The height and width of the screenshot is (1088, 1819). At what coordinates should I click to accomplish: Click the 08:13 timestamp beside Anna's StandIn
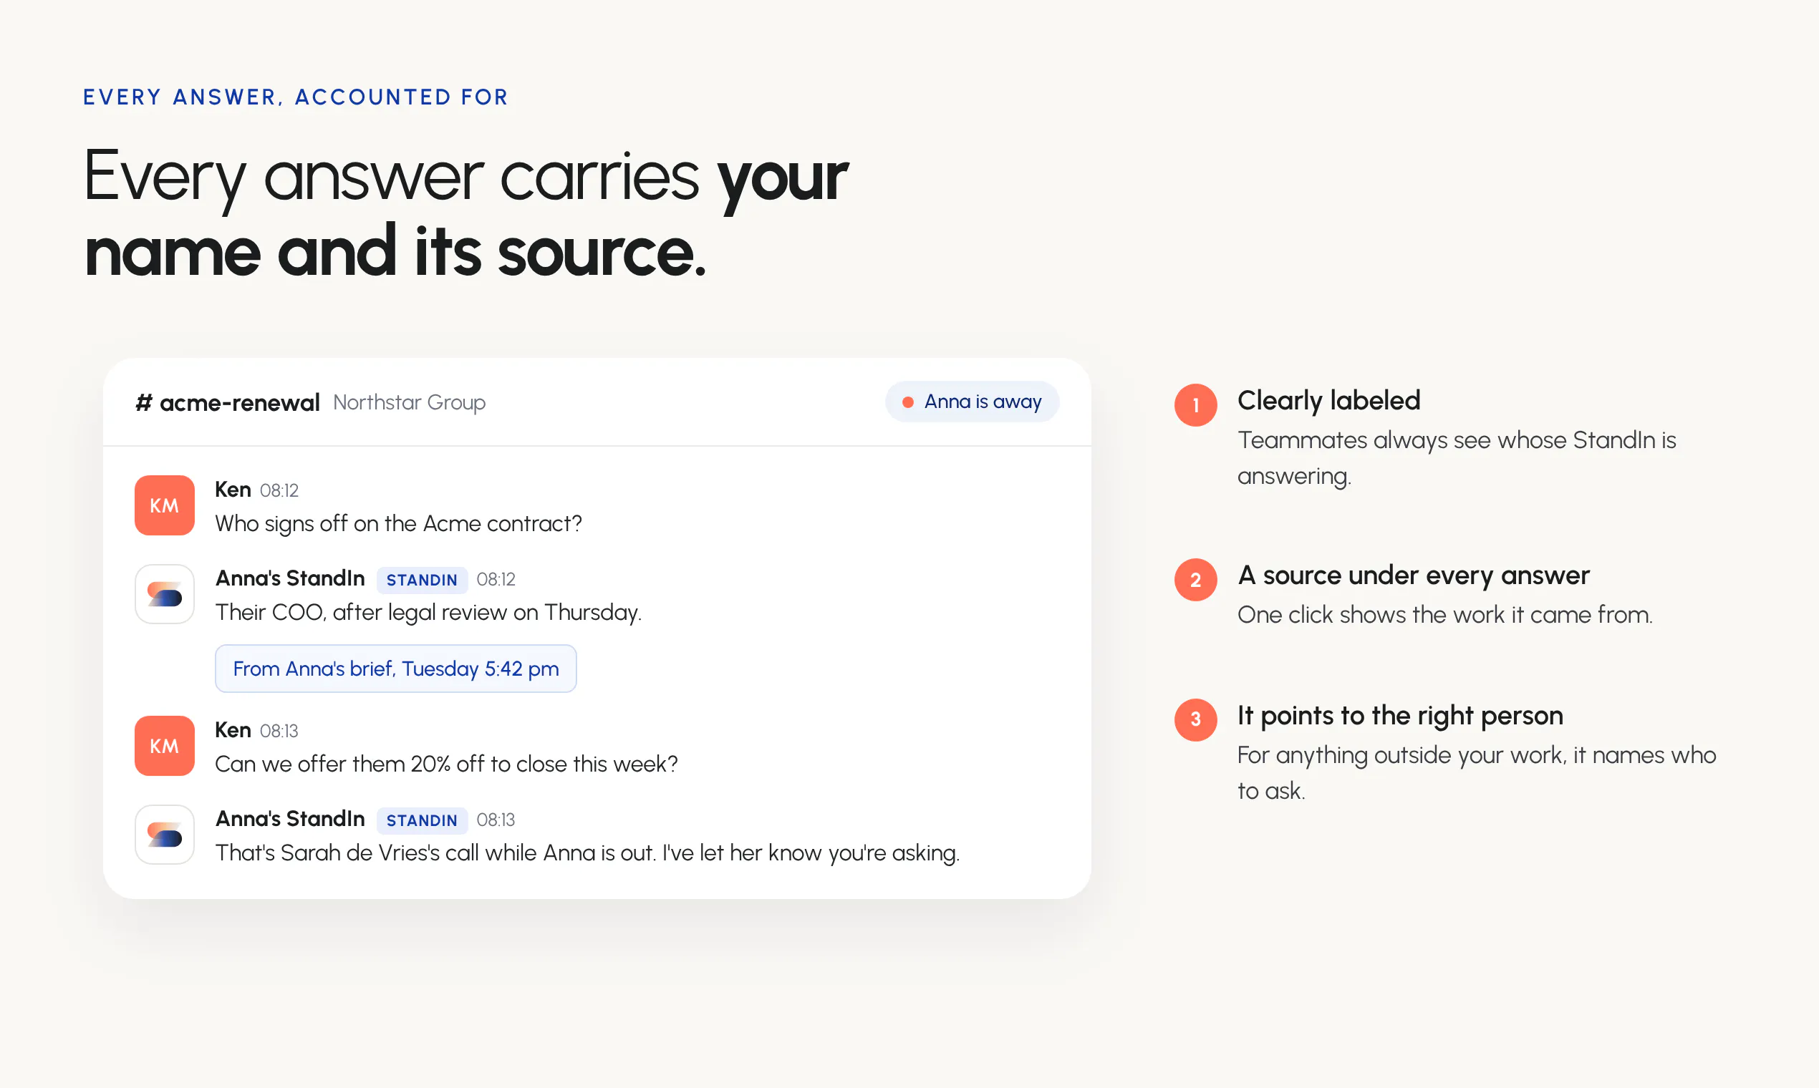(x=496, y=820)
